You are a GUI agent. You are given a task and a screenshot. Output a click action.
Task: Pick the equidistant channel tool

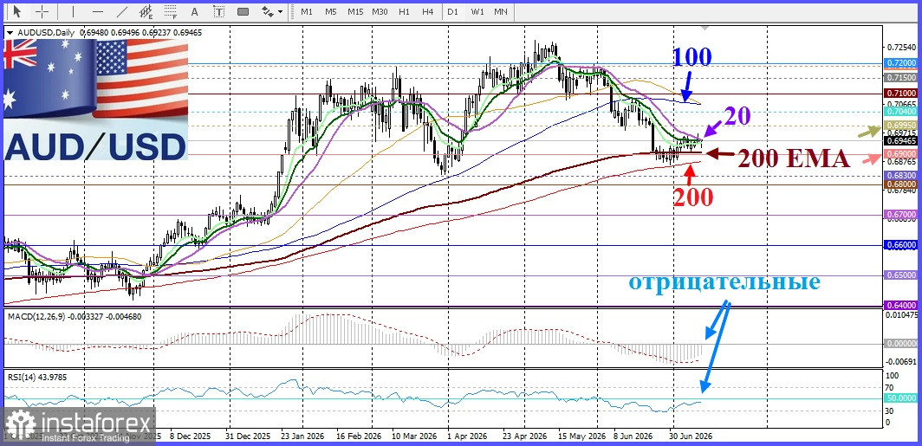[x=146, y=11]
